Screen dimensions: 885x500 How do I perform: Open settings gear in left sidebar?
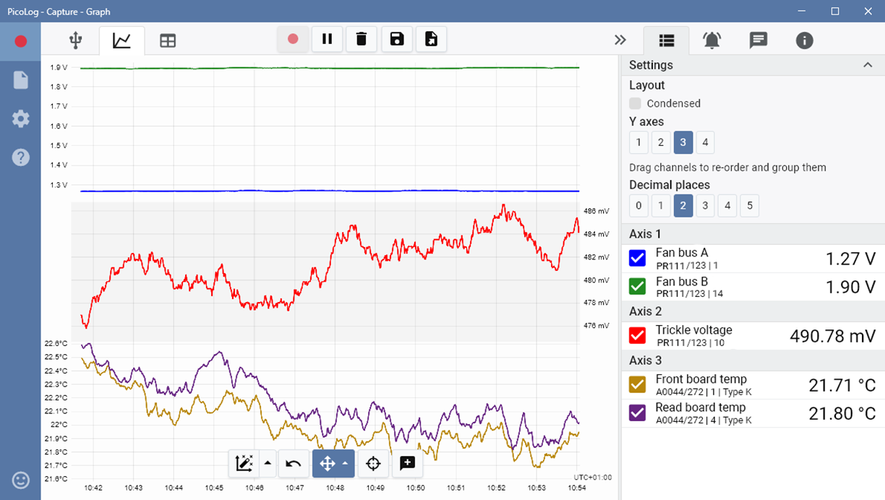pos(20,118)
